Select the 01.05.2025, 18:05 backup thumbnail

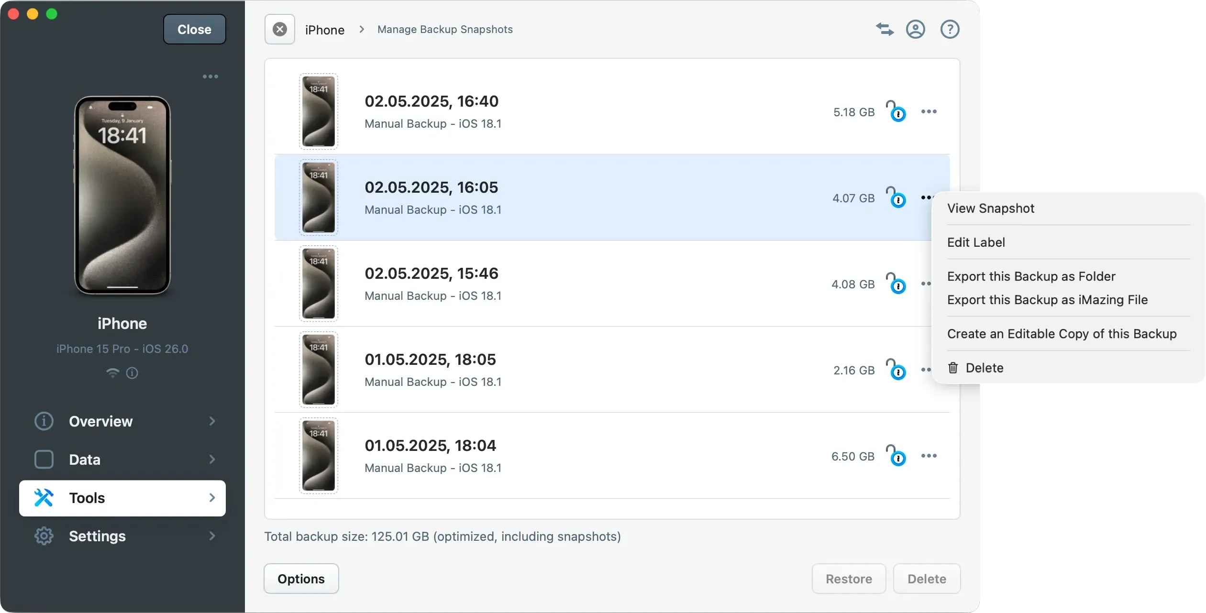(x=318, y=369)
